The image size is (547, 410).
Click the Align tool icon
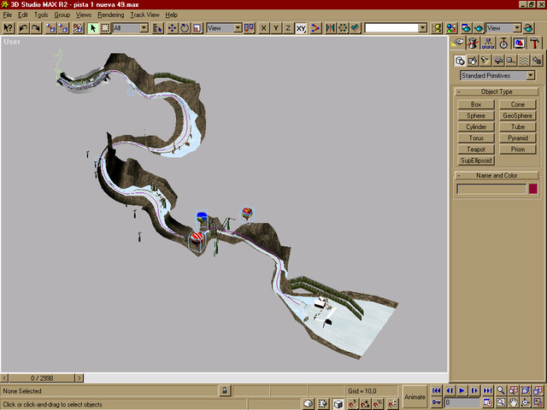[x=356, y=28]
